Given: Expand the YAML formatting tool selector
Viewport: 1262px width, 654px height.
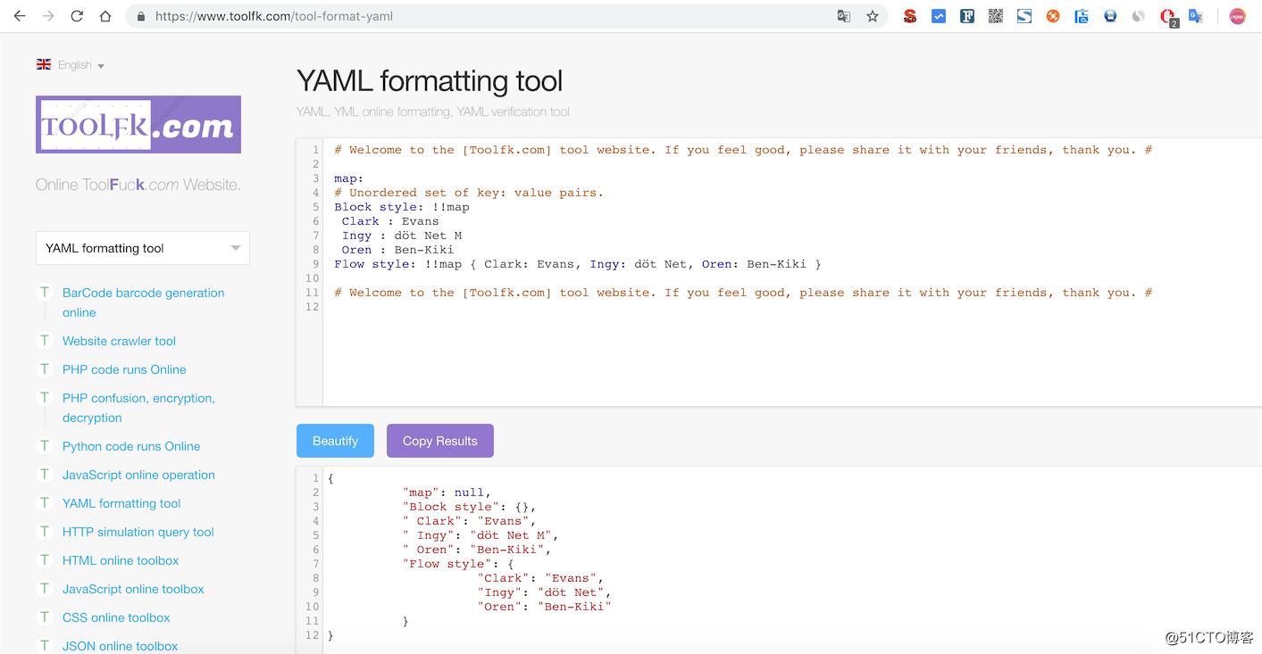Looking at the screenshot, I should point(143,248).
